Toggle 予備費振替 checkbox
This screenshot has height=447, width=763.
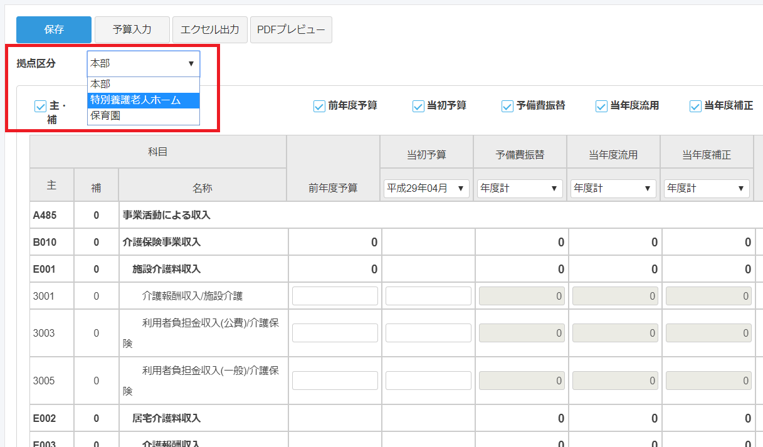(507, 106)
